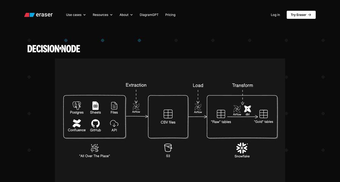The width and height of the screenshot is (340, 182).
Task: Click the "Raw" tables label text
Action: 221,122
